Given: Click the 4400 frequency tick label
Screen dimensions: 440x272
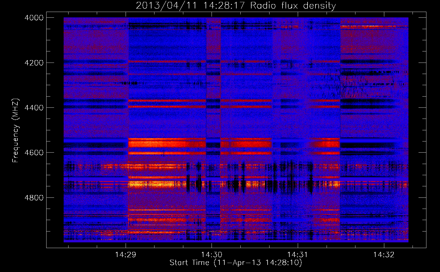Looking at the screenshot, I should pyautogui.click(x=34, y=108).
